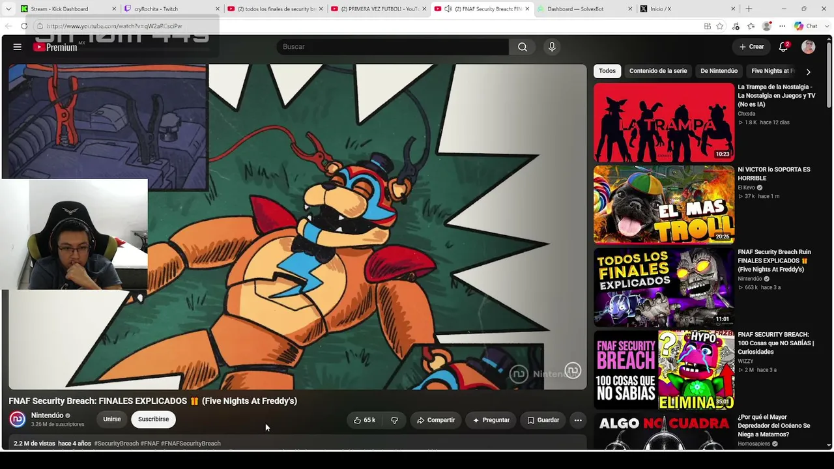Add this page to browser favorites

pyautogui.click(x=720, y=26)
